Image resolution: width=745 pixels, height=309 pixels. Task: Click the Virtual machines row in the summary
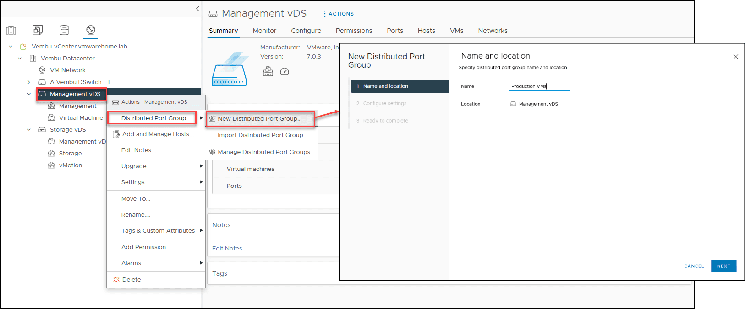pos(275,169)
